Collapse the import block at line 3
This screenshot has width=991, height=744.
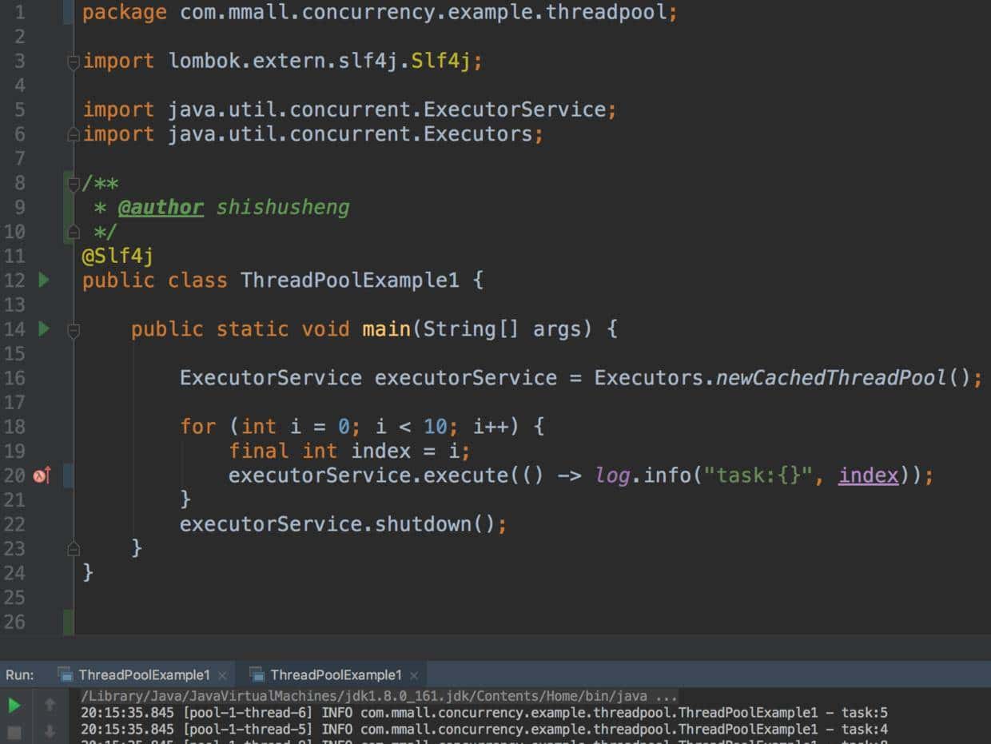74,62
